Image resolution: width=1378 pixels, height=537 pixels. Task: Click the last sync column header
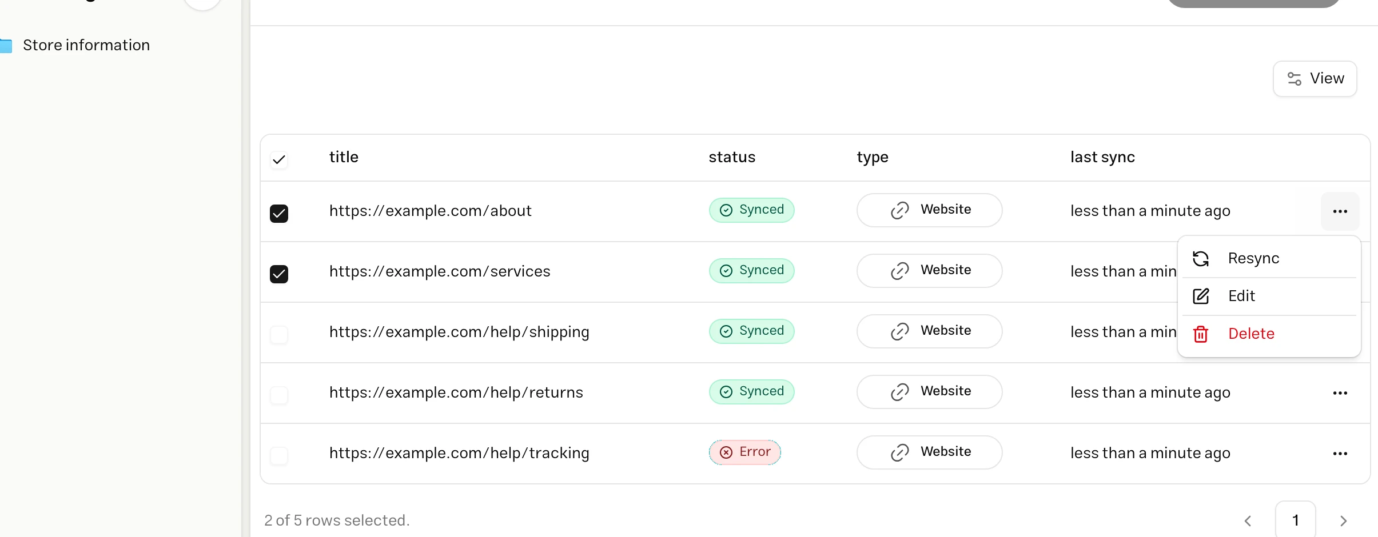tap(1102, 157)
